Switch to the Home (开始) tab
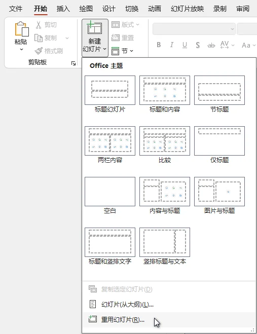 coord(41,9)
